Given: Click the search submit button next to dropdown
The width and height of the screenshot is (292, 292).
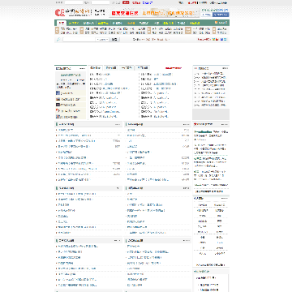Looking at the screenshot, I should (x=115, y=40).
